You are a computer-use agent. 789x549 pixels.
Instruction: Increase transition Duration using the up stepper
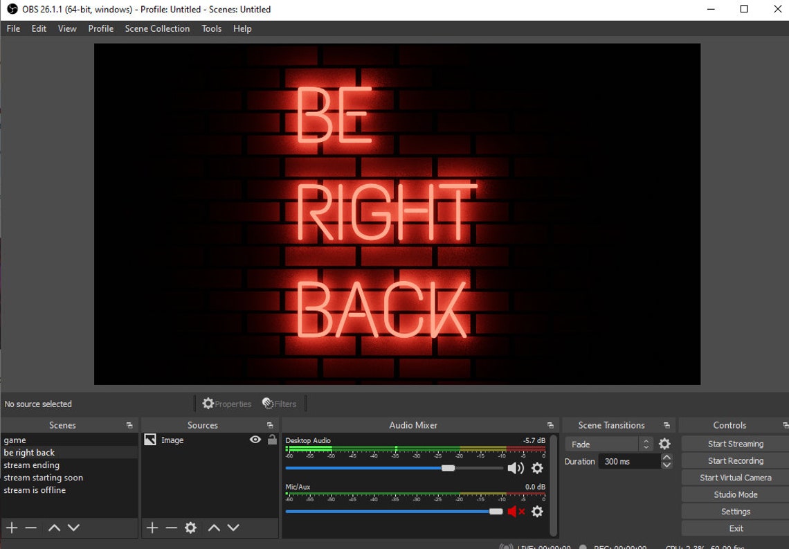click(x=666, y=458)
